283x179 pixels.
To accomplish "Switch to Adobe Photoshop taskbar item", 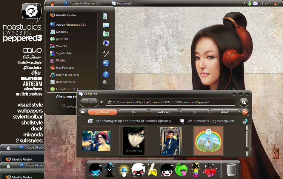I will (x=82, y=3).
